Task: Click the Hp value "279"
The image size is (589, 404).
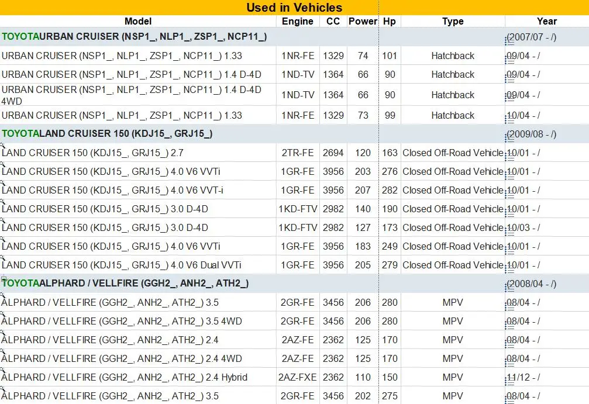Action: point(390,265)
